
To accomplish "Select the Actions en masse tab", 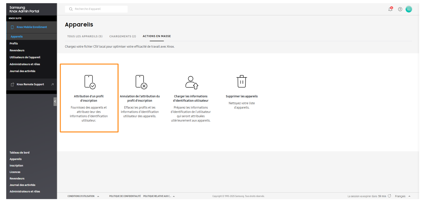I will 157,36.
